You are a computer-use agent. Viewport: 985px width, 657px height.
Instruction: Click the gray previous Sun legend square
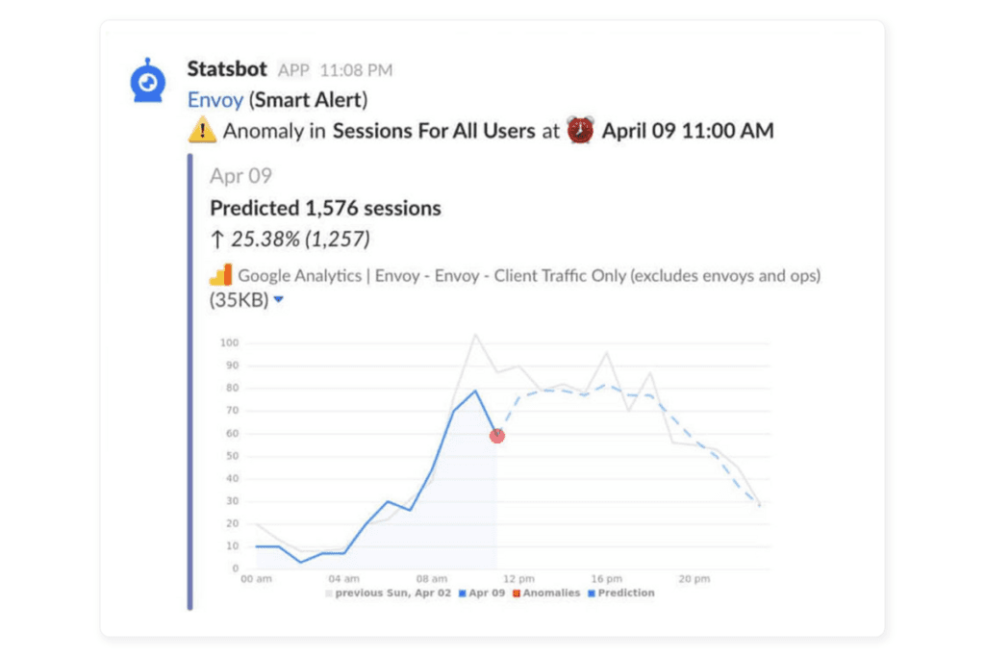pos(328,594)
